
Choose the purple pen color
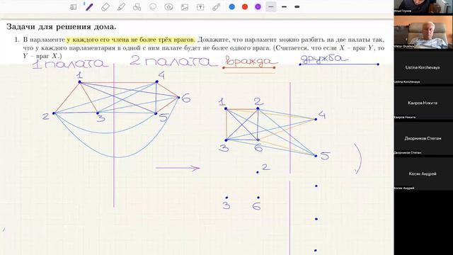coord(258,6)
